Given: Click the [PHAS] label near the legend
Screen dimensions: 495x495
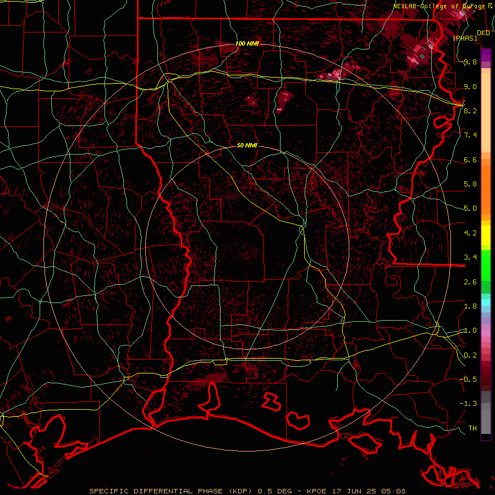Looking at the screenshot, I should click(465, 38).
